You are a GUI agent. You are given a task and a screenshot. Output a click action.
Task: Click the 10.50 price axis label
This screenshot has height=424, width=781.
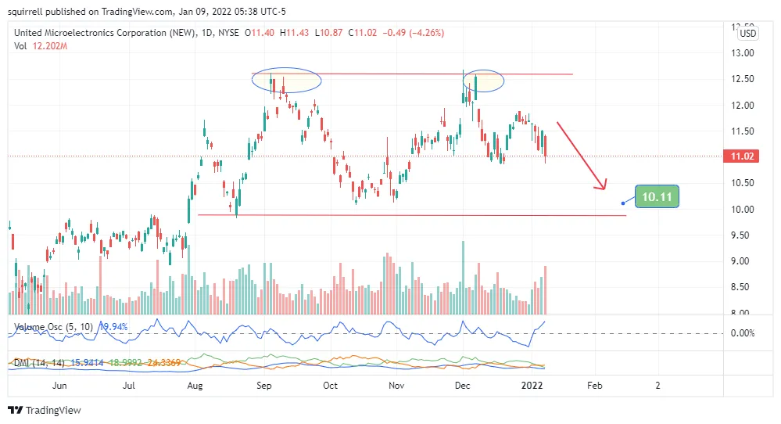(x=742, y=183)
